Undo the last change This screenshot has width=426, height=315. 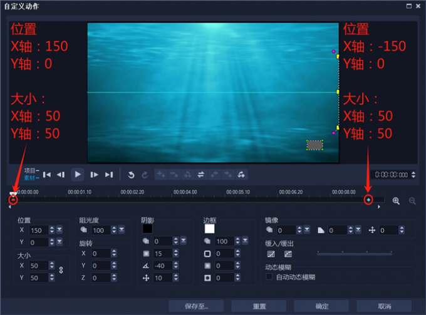(131, 175)
